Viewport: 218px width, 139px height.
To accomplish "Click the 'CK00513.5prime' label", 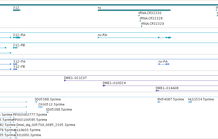I will pyautogui.click(x=51, y=105).
